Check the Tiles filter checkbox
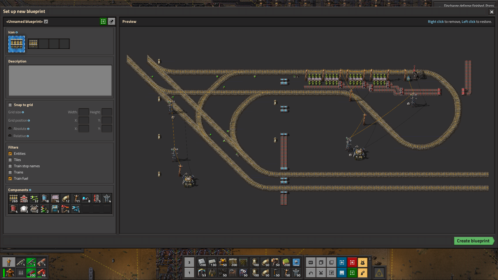Screen dimensions: 498x280 click(x=10, y=160)
